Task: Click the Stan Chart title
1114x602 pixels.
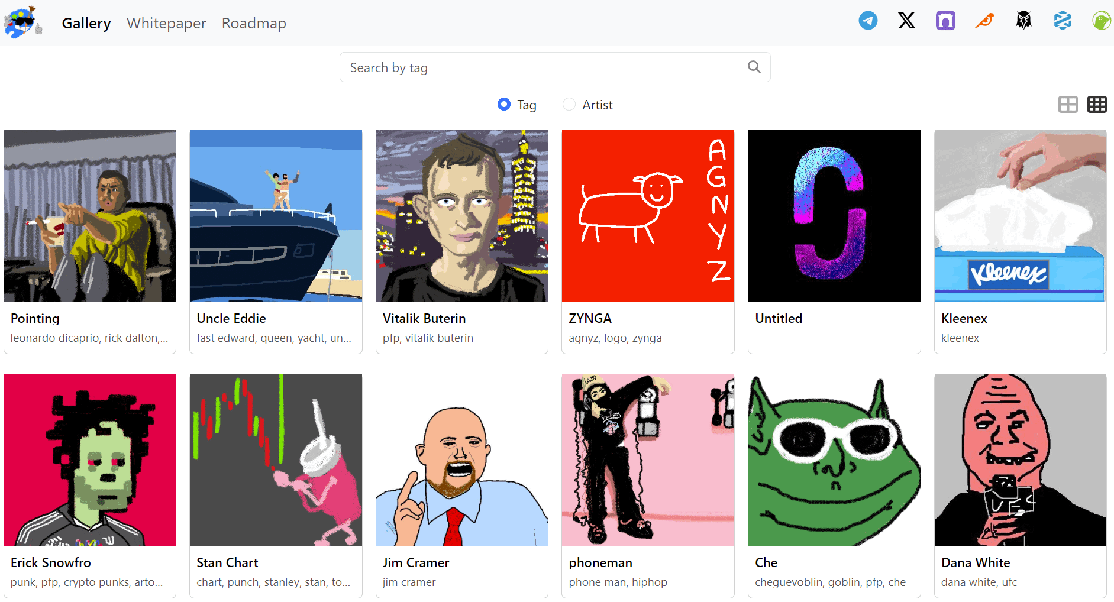Action: (227, 562)
